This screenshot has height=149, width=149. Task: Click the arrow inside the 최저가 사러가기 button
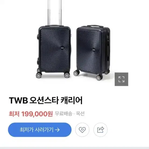pyautogui.click(x=57, y=130)
